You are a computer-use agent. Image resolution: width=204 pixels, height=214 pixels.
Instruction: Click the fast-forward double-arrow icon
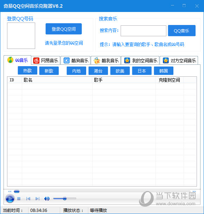coord(194,191)
